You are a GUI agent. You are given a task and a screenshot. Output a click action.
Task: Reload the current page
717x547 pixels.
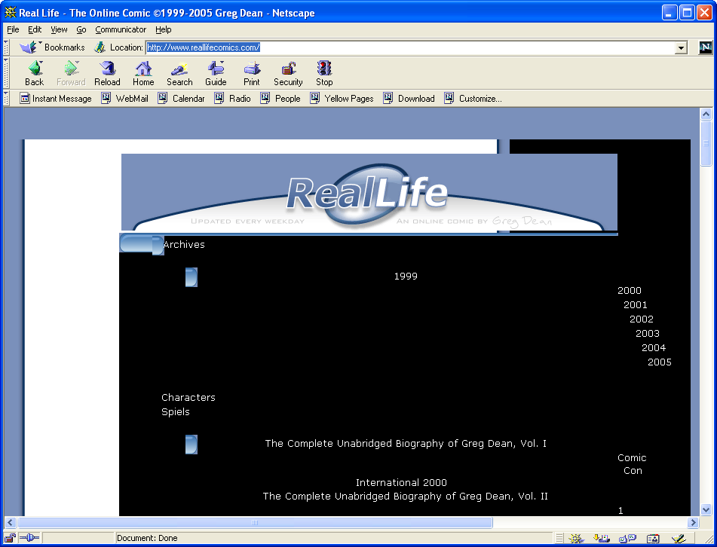pos(107,74)
